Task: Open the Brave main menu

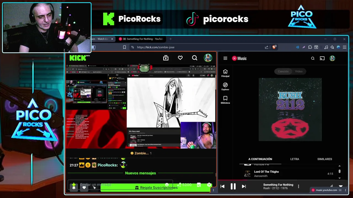Action: tap(344, 47)
